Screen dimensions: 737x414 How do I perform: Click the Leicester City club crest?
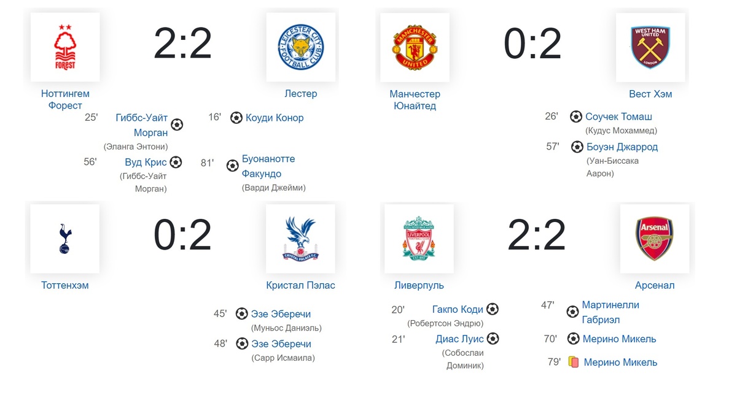(300, 47)
